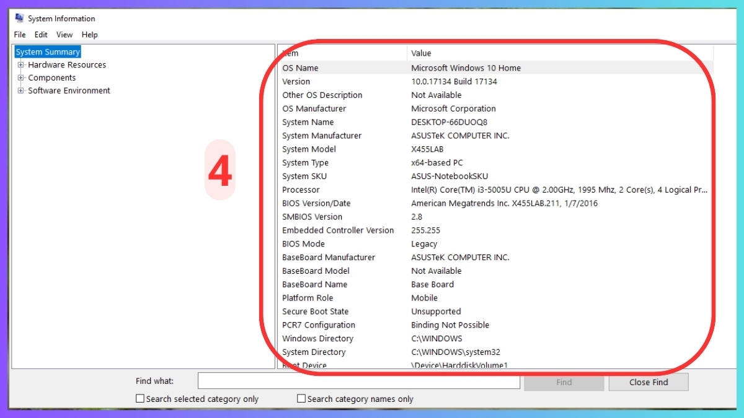
Task: Expand the Software Environment node
Action: click(21, 90)
